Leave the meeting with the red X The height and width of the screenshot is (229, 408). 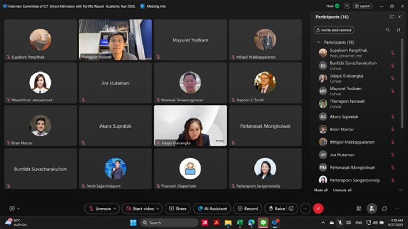click(x=318, y=208)
